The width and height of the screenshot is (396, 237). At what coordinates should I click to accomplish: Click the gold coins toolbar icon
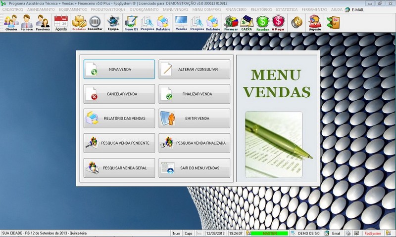[x=297, y=22]
